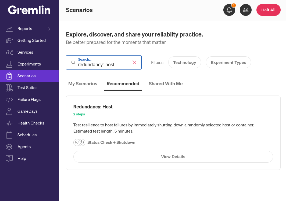Open the Reports chart icon
The image size is (286, 201).
point(9,29)
